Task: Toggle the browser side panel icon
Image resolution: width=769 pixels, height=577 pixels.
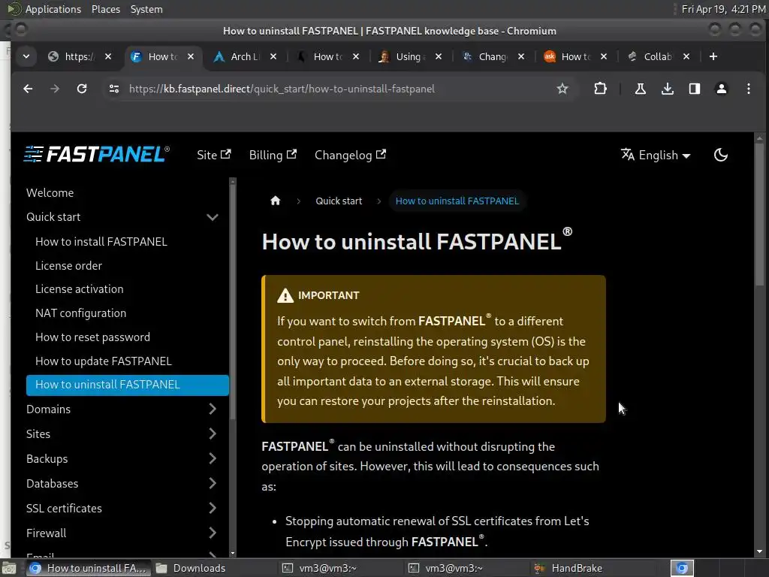Action: 695,89
